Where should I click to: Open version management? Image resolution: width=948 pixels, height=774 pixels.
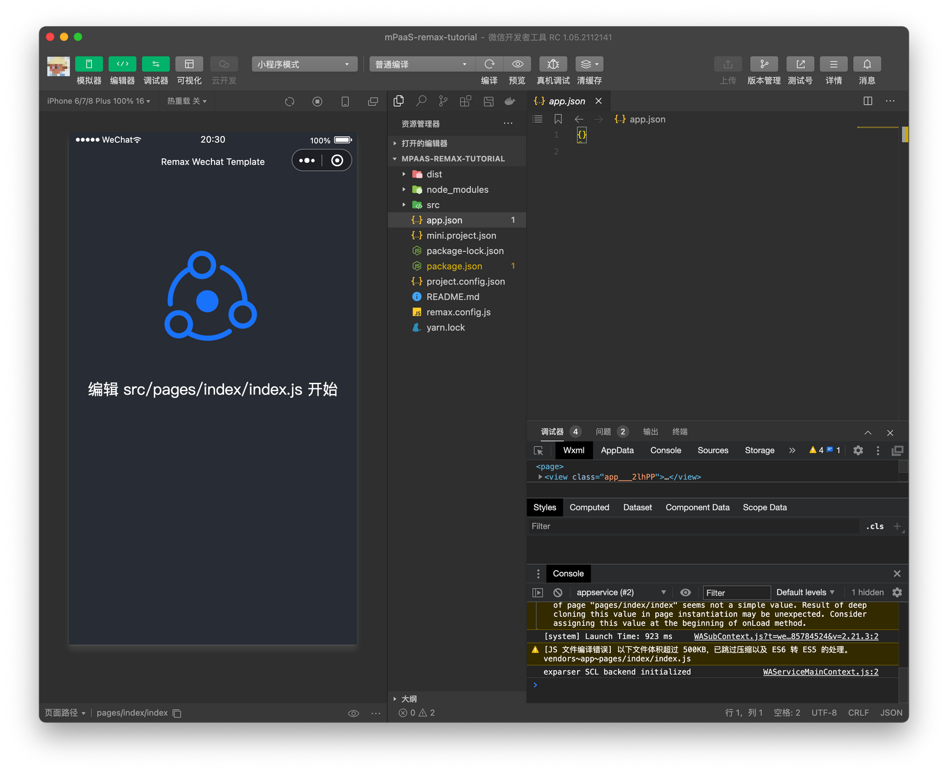pyautogui.click(x=764, y=64)
